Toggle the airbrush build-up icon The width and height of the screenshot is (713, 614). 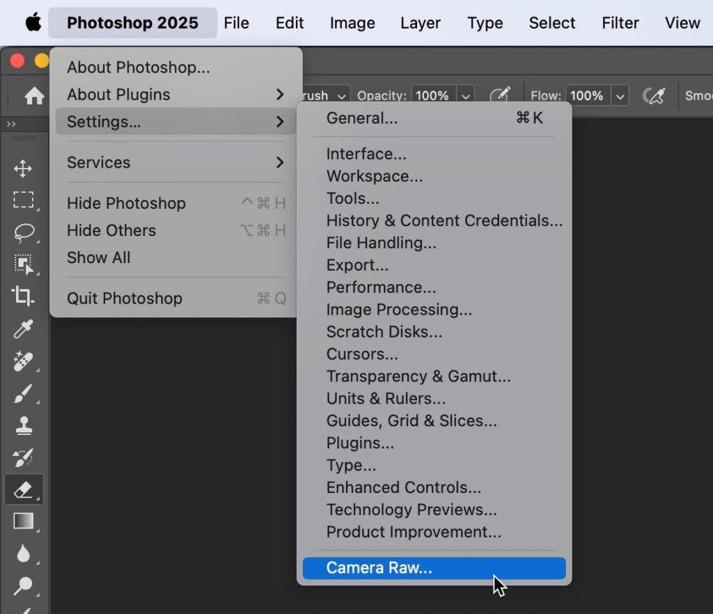654,95
